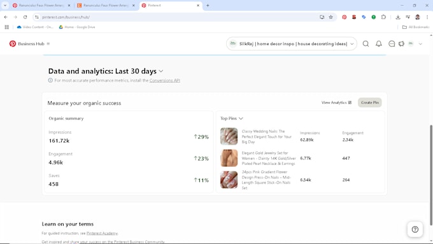Click the 2.34k engagement figure
Image resolution: width=433 pixels, height=244 pixels.
(348, 140)
